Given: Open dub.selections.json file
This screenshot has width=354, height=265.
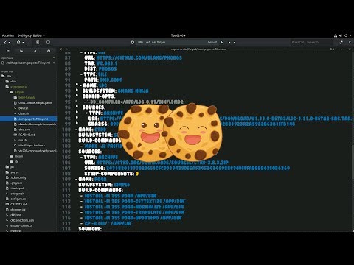Looking at the screenshot, I should coord(20,220).
